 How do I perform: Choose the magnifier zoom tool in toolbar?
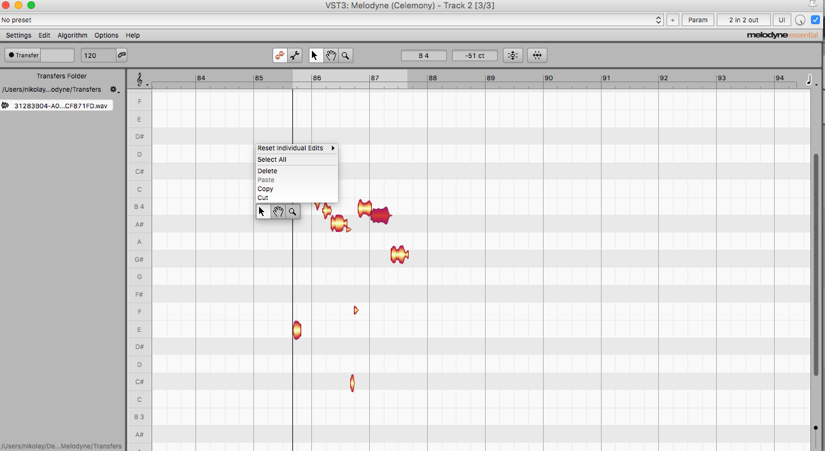[345, 55]
